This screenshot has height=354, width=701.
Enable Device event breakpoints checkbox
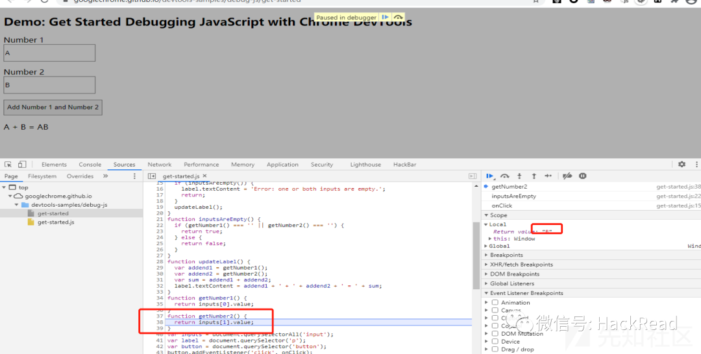(495, 341)
